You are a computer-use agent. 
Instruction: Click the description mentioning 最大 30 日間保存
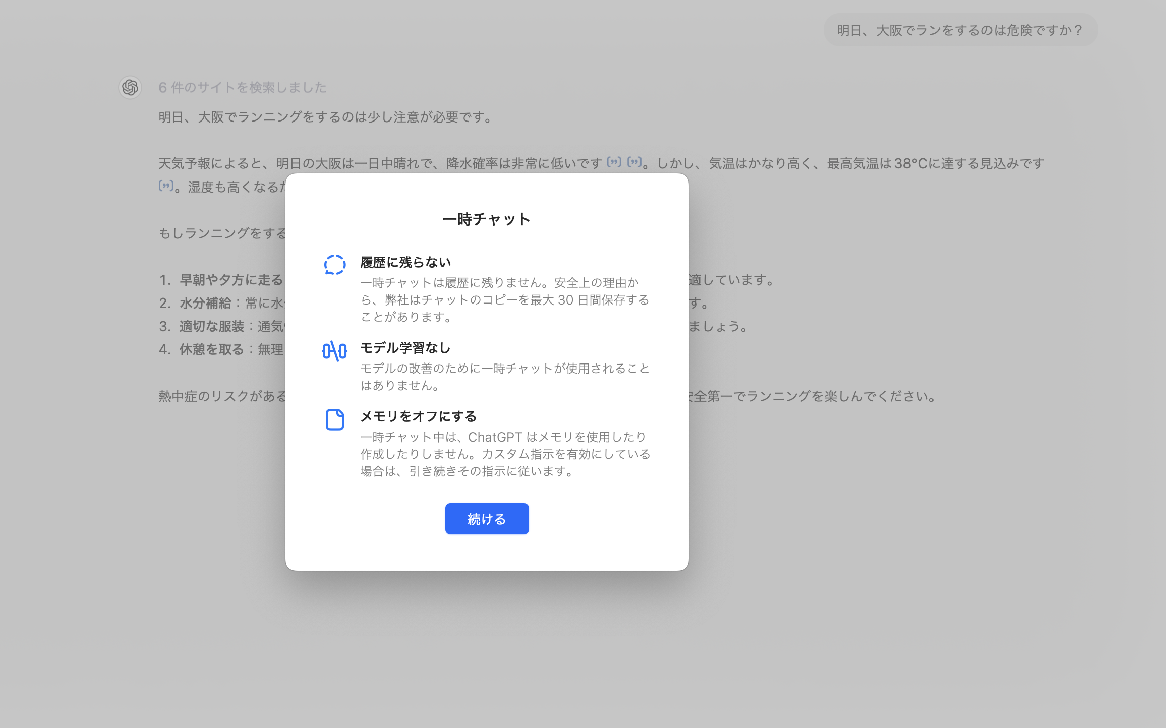click(505, 300)
